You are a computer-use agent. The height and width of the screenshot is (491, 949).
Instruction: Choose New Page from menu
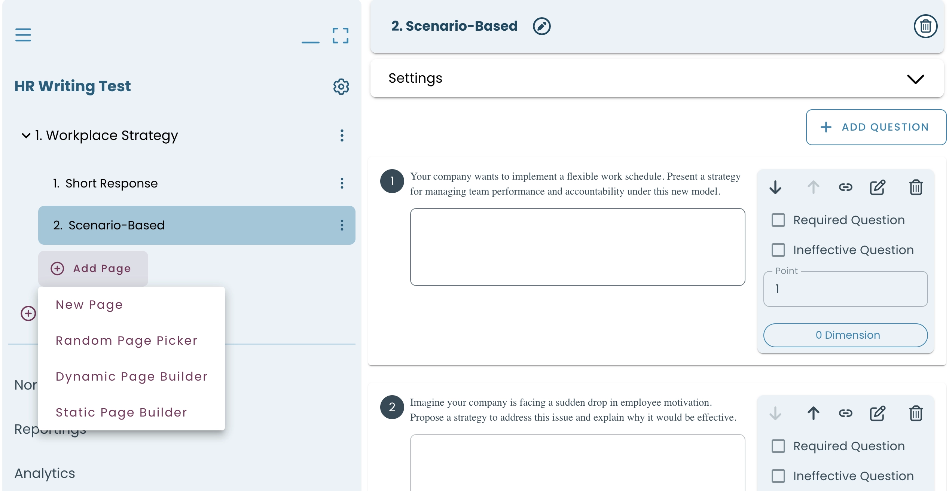[x=131, y=305]
